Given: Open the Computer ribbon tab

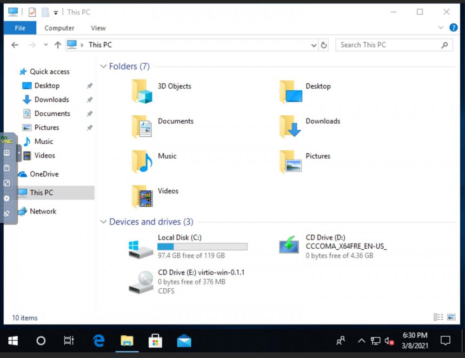Looking at the screenshot, I should [60, 28].
